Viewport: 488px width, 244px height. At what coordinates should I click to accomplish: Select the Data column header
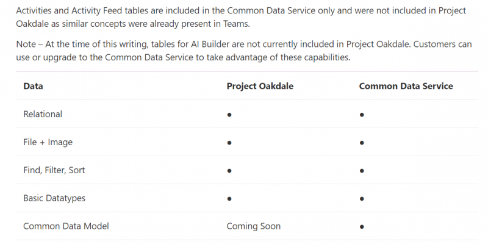33,86
